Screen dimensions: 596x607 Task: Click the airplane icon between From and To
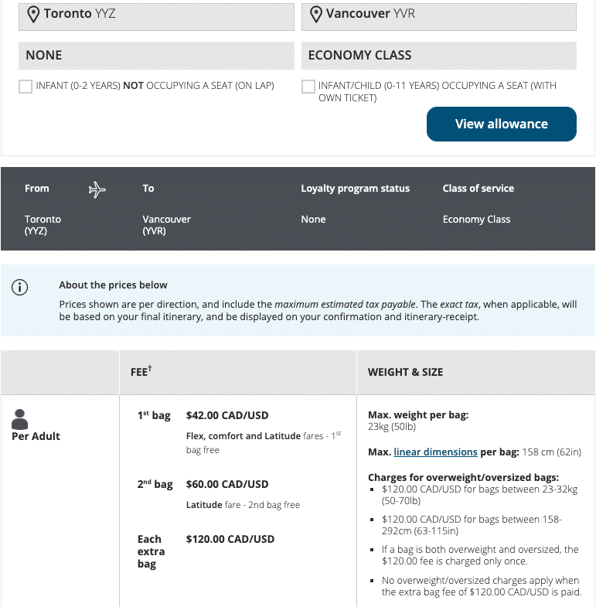(x=97, y=189)
